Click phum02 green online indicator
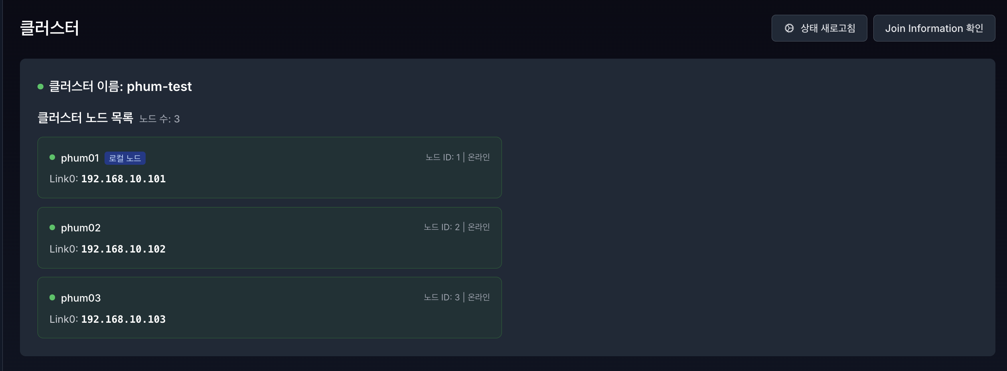1007x371 pixels. [x=52, y=227]
